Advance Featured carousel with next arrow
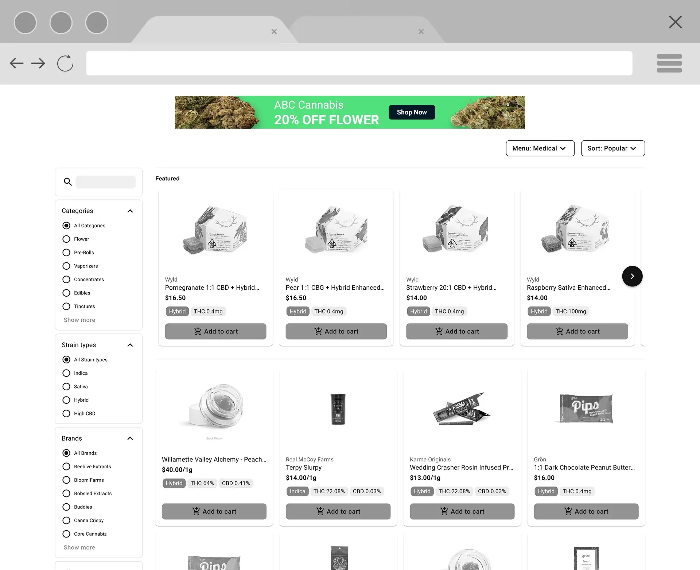This screenshot has width=700, height=570. (x=632, y=276)
